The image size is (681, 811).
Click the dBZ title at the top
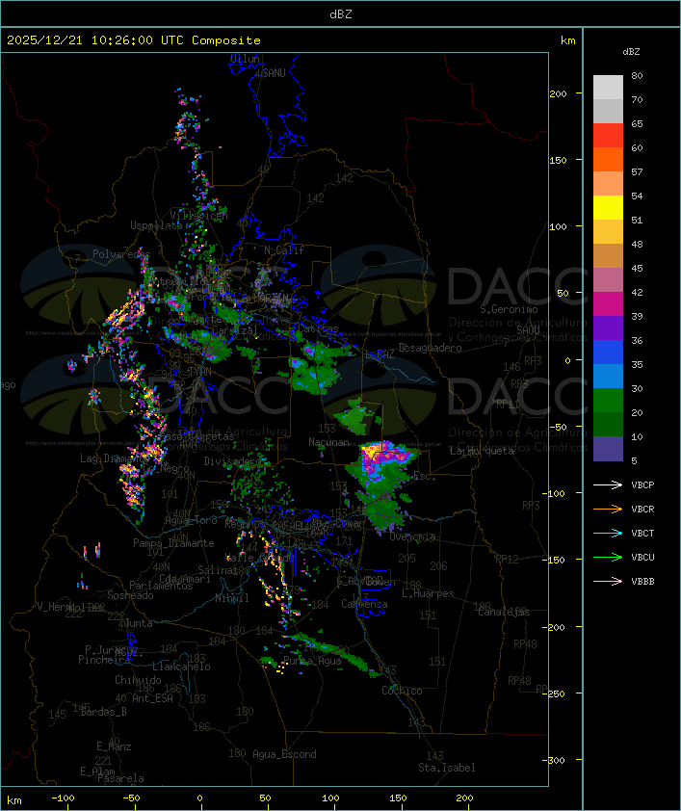click(341, 14)
